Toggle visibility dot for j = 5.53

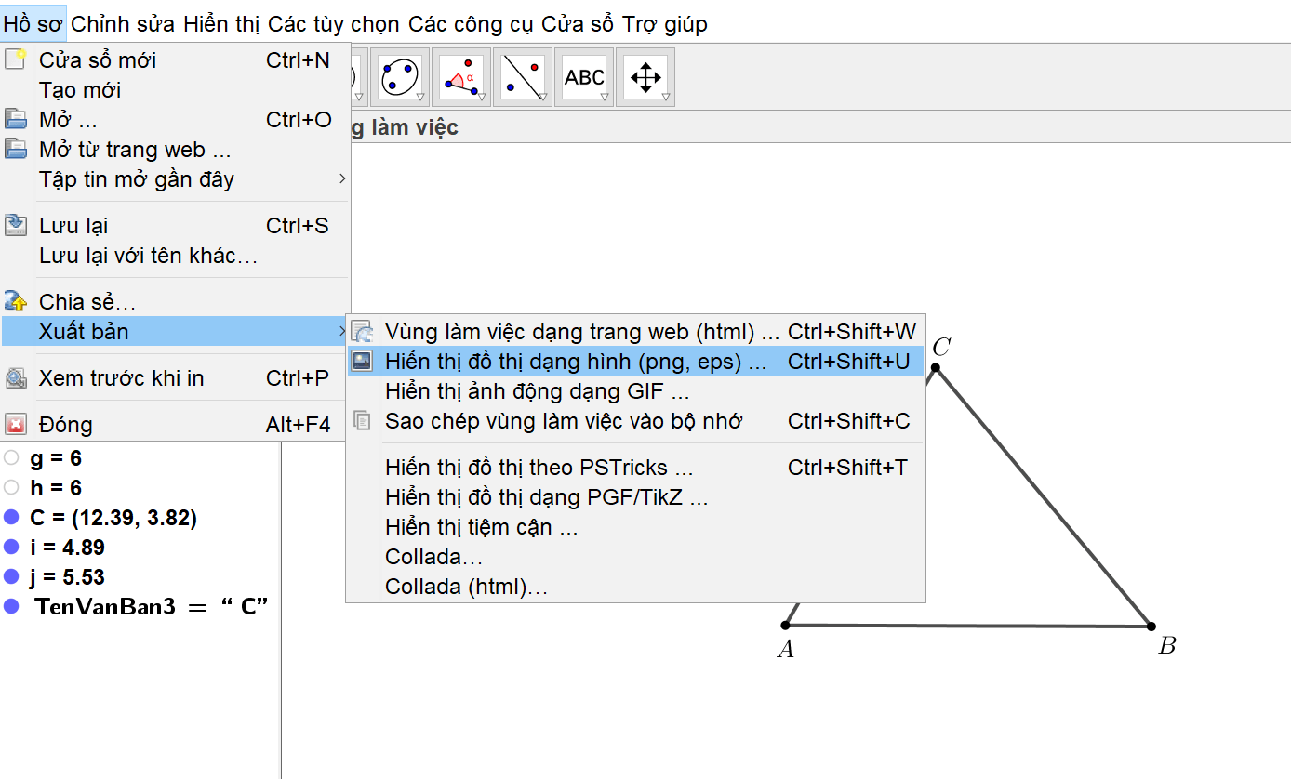pos(11,577)
